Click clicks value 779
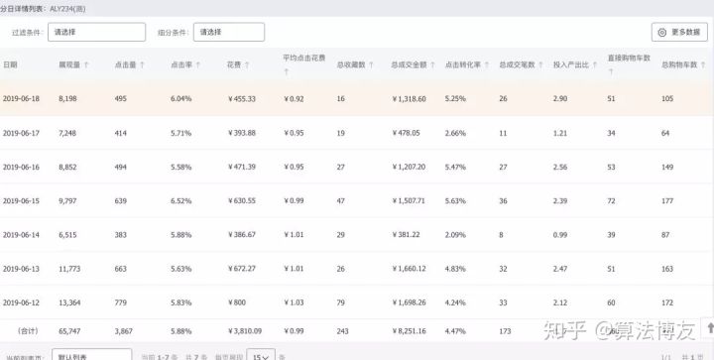Screen dimensions: 714x360 (x=121, y=302)
